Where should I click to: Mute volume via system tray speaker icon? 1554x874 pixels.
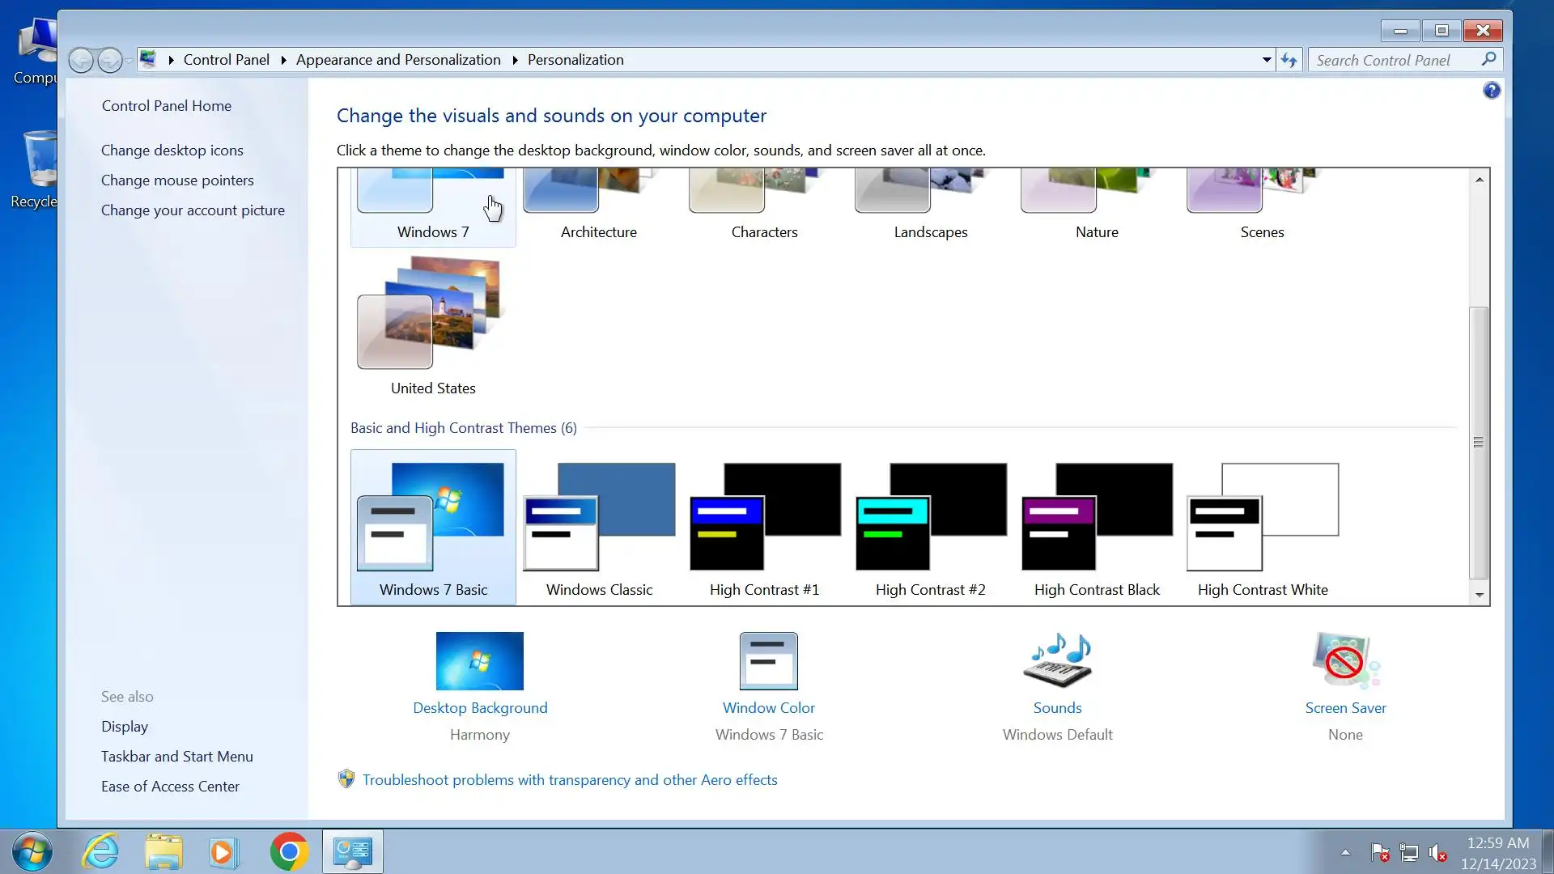click(x=1437, y=852)
